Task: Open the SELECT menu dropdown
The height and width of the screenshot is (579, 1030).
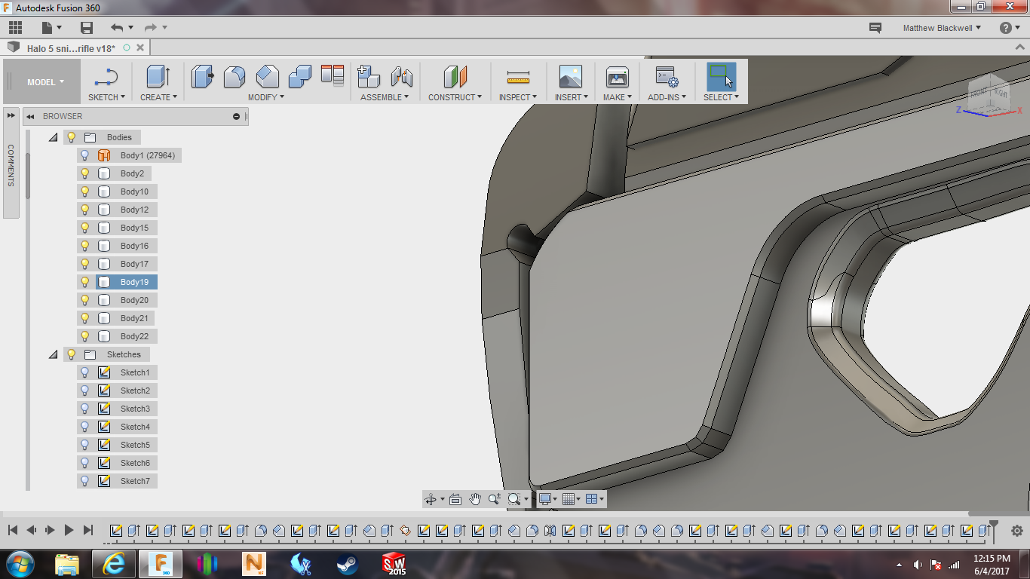Action: click(722, 97)
